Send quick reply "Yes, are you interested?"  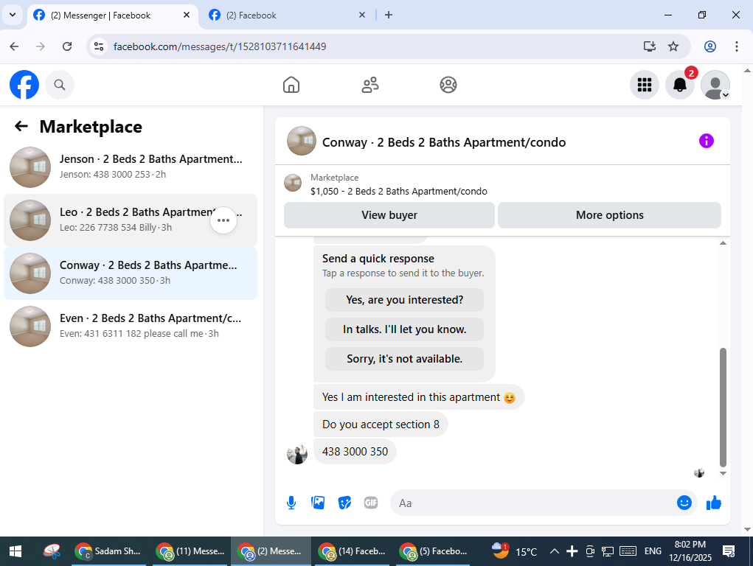404,300
